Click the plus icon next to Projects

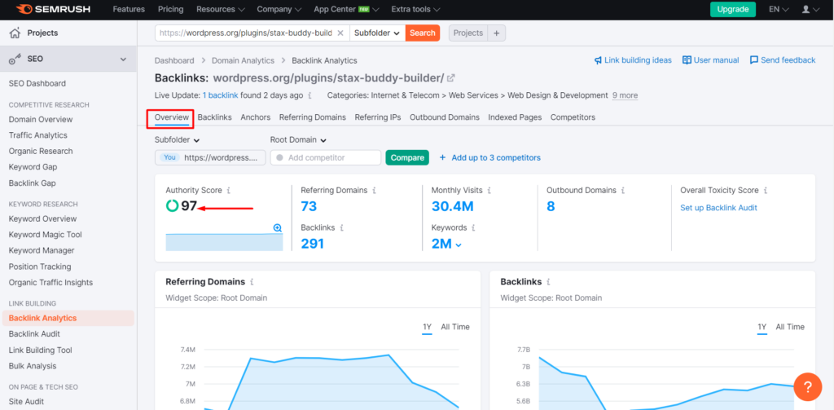[x=496, y=33]
